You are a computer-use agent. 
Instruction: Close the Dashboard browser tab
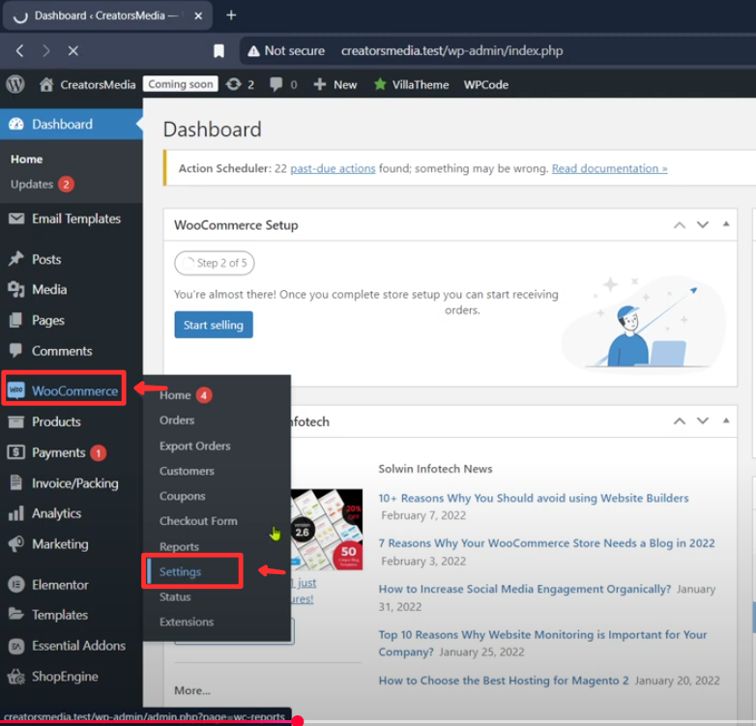[198, 15]
